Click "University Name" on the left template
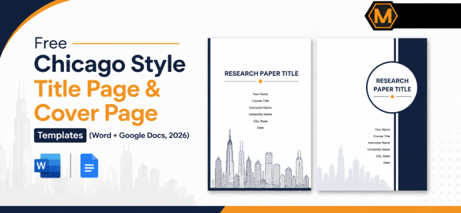Image resolution: width=461 pixels, height=213 pixels. coord(260,115)
